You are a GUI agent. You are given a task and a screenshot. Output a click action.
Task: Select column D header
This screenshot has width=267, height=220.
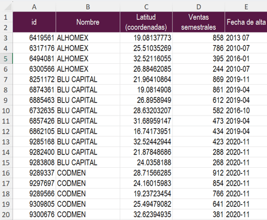pos(199,7)
